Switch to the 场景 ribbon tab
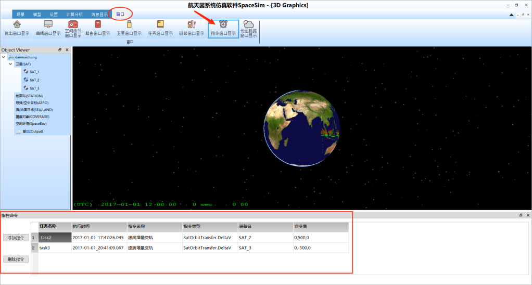This screenshot has height=285, width=532. (x=20, y=14)
